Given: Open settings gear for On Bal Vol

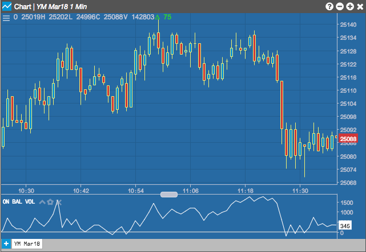Looking at the screenshot, I should pos(50,202).
